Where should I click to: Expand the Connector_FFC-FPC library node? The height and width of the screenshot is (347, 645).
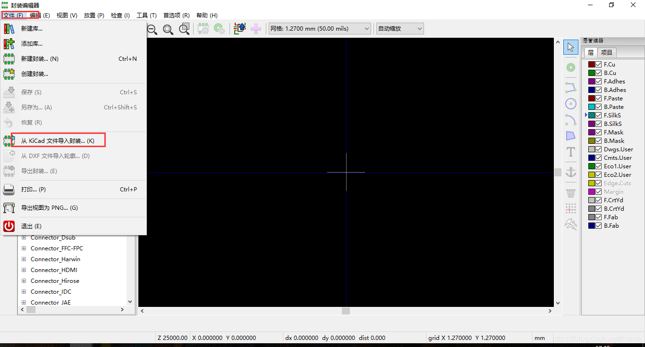[x=24, y=248]
